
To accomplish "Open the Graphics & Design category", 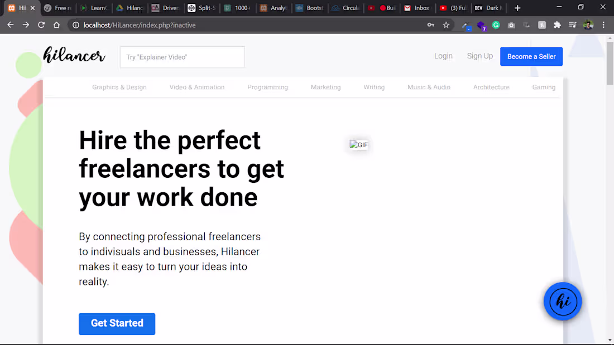I will click(x=119, y=88).
